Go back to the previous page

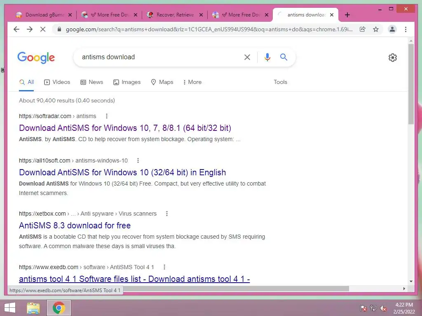(x=16, y=29)
